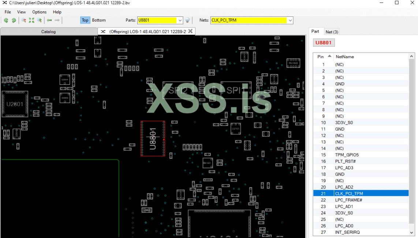418x238 pixels.
Task: Open the Options menu
Action: [x=39, y=12]
